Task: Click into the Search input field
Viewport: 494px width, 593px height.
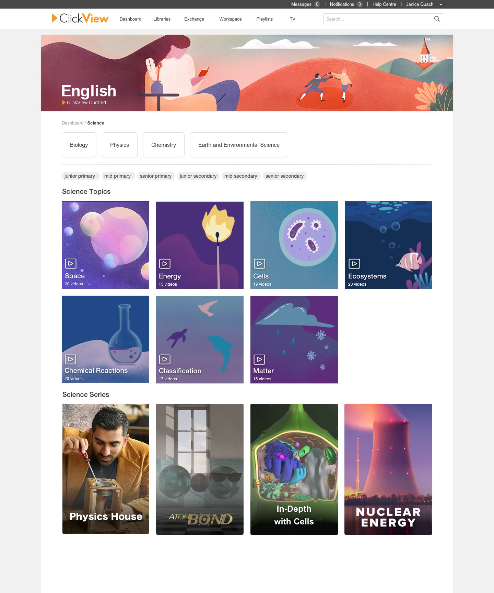Action: [x=378, y=19]
